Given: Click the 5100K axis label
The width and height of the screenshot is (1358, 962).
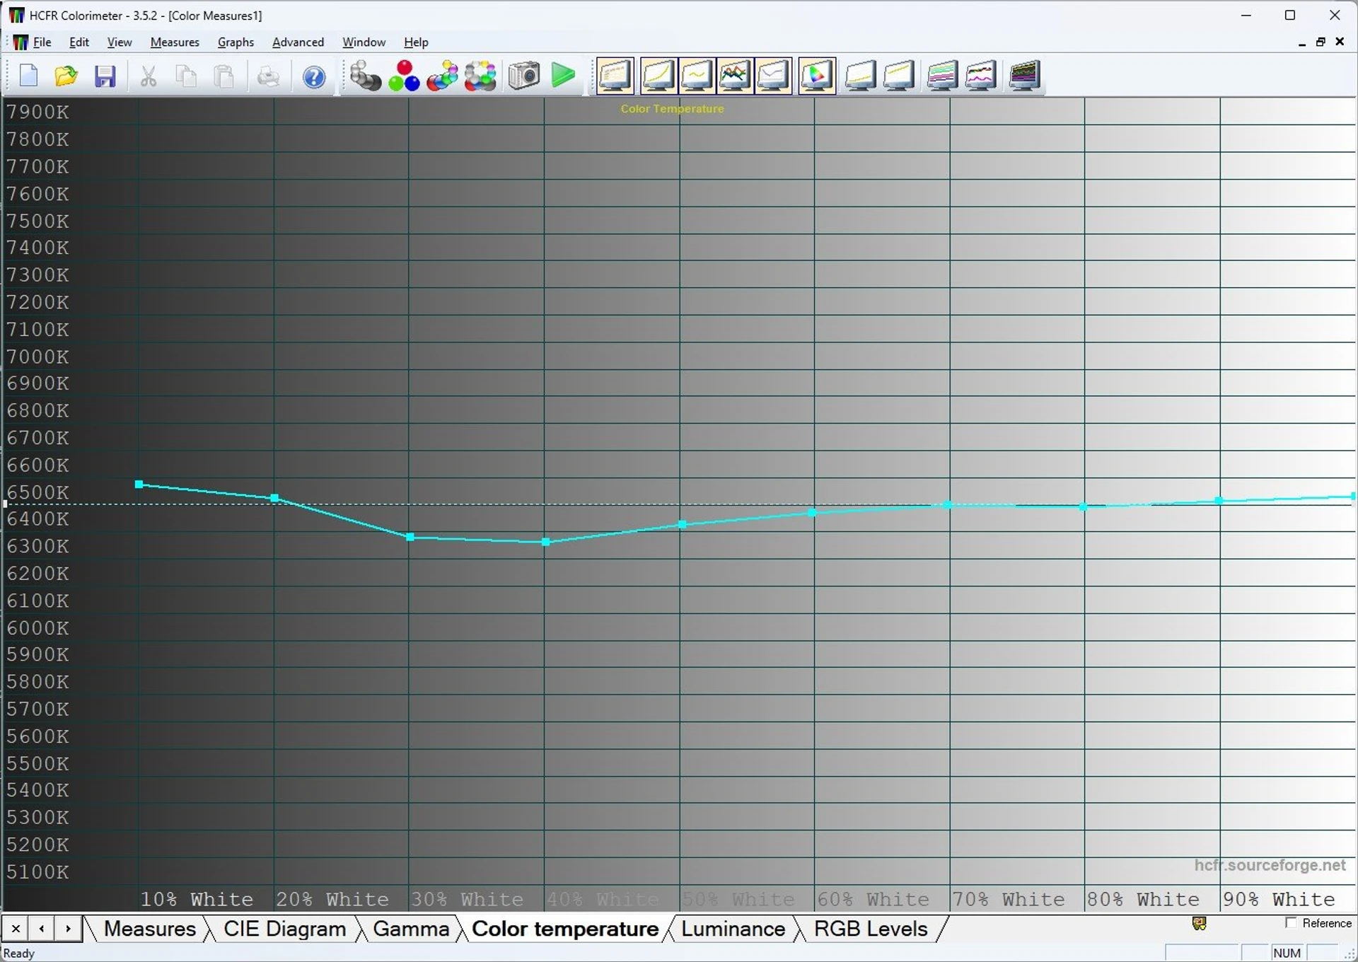Looking at the screenshot, I should [x=38, y=872].
